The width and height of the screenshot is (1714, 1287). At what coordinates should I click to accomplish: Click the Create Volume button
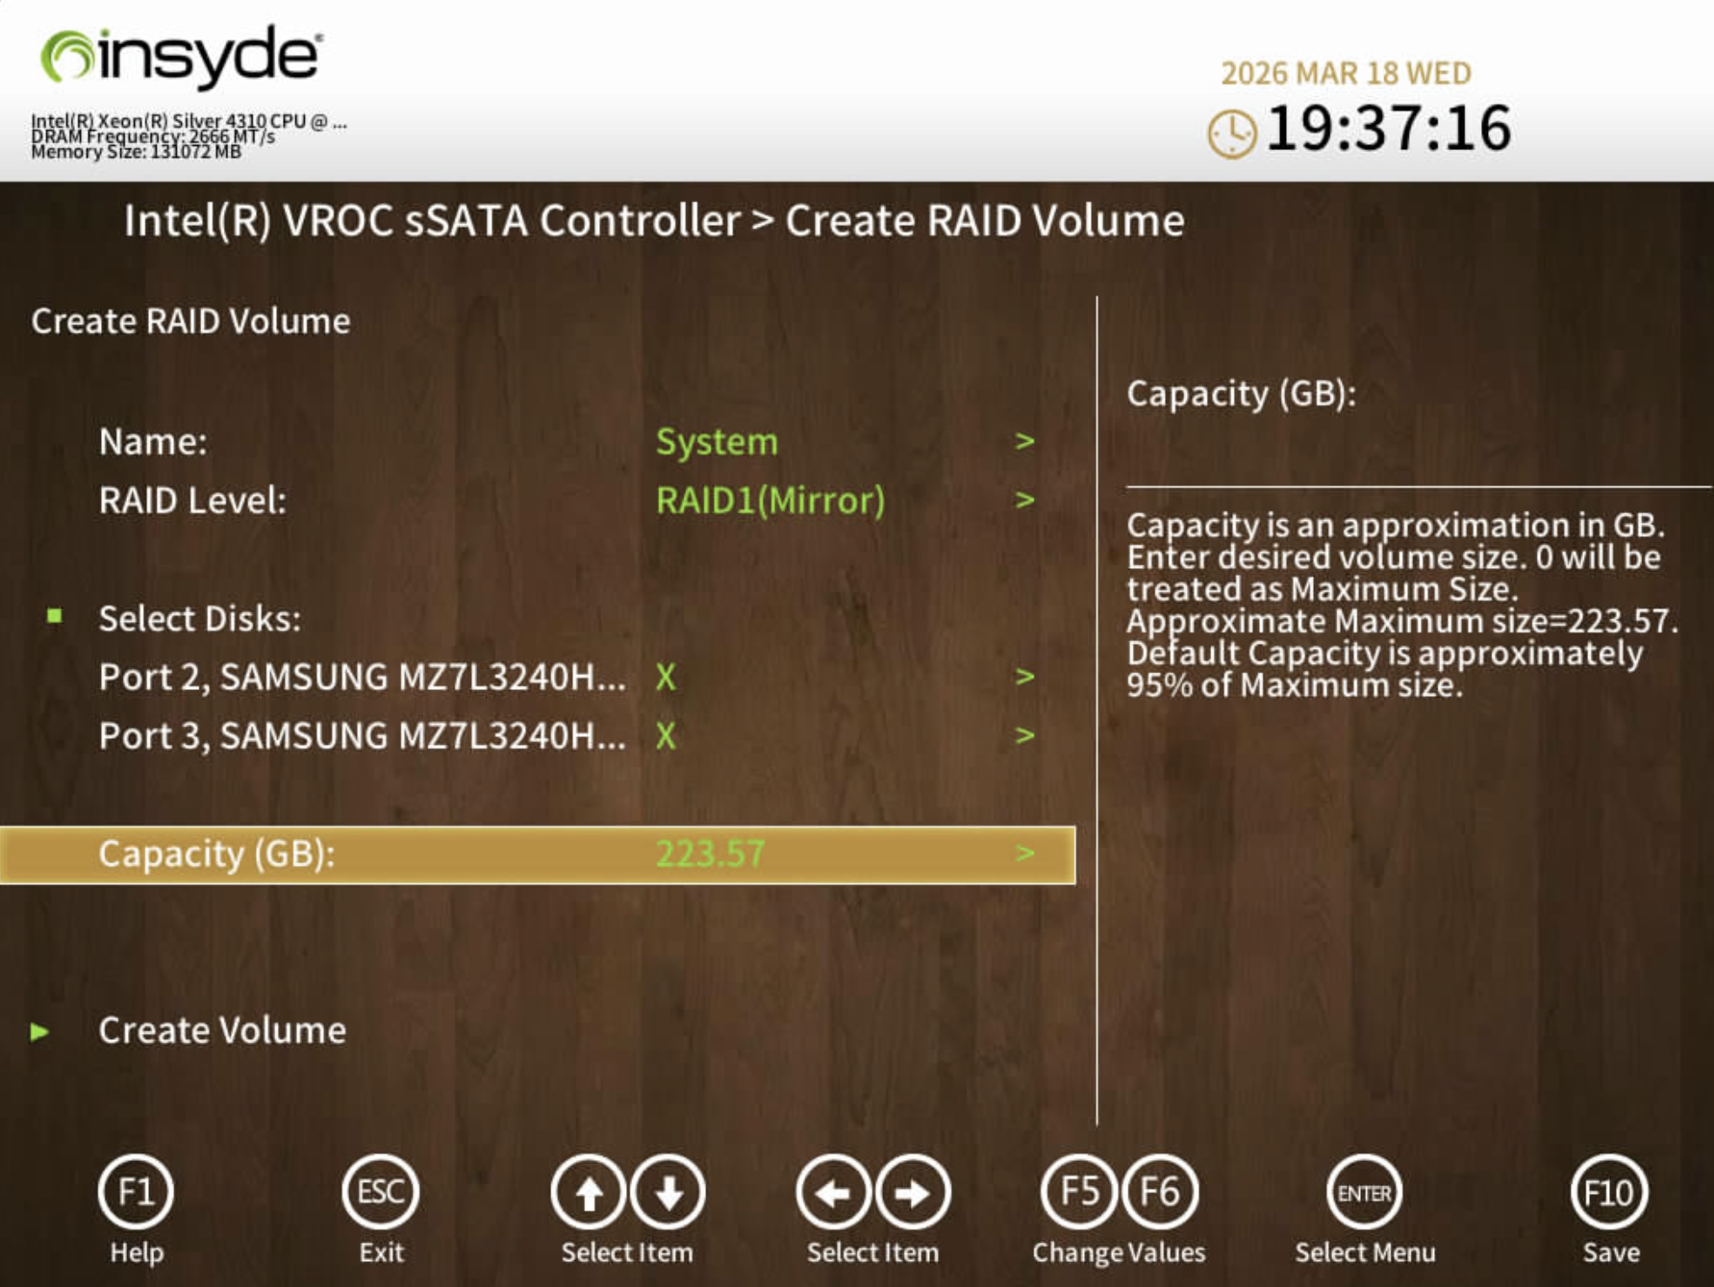[x=221, y=1030]
